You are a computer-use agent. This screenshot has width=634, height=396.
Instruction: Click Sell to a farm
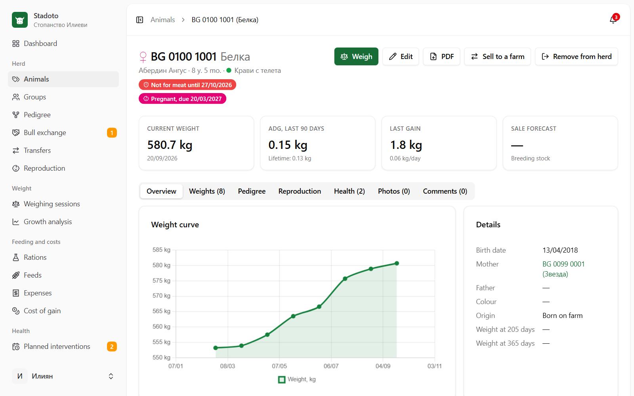point(497,57)
